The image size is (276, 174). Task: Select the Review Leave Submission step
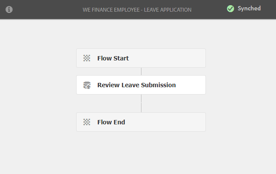pyautogui.click(x=141, y=85)
